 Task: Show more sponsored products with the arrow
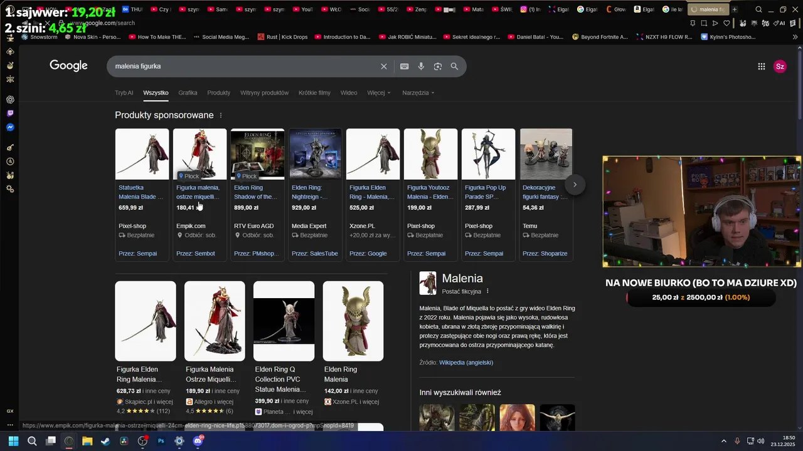575,184
